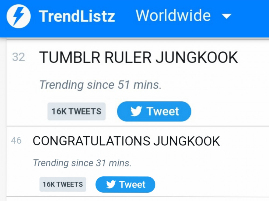Click the rank 32 number

tap(19, 57)
